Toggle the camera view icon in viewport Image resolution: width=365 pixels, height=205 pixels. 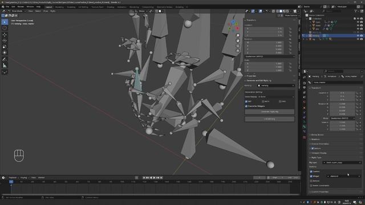238,46
